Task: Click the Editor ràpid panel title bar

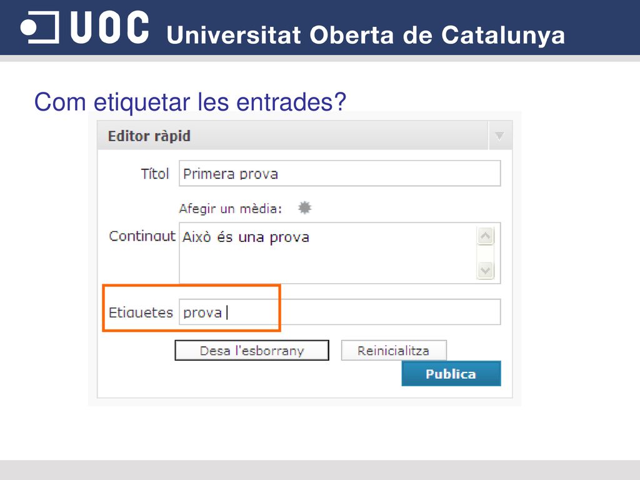Action: click(x=292, y=136)
